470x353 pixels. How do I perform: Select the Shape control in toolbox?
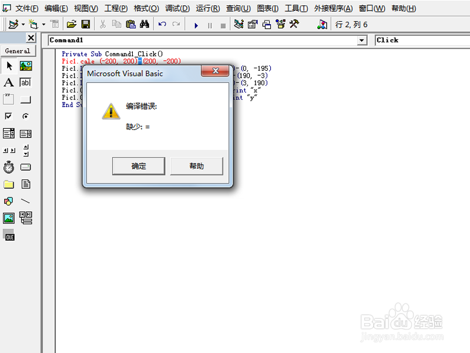tap(9, 201)
